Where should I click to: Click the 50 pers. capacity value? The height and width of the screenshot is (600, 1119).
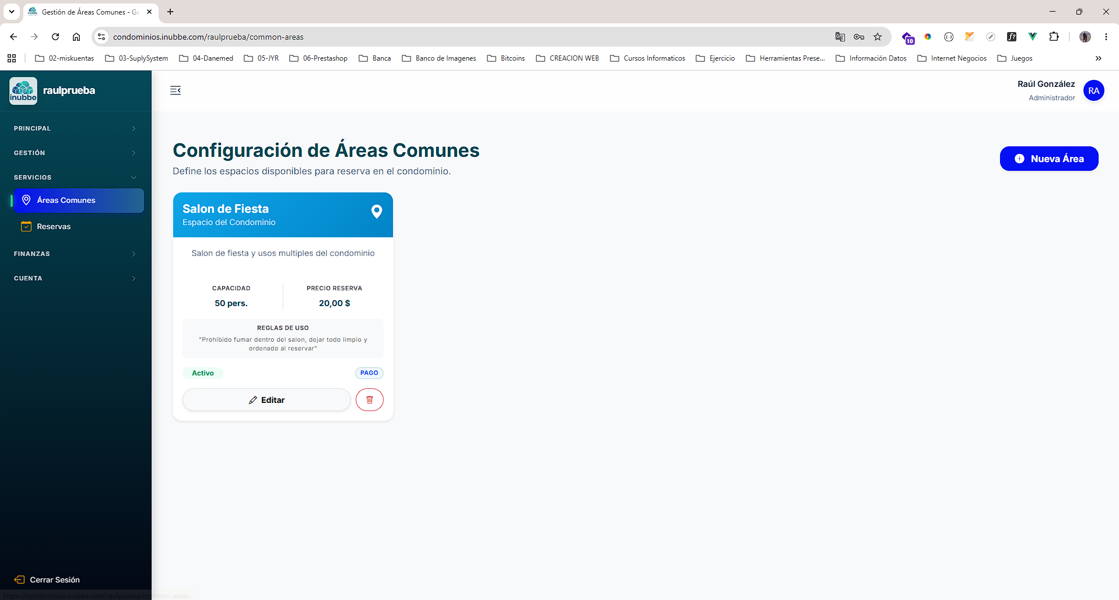coord(231,303)
